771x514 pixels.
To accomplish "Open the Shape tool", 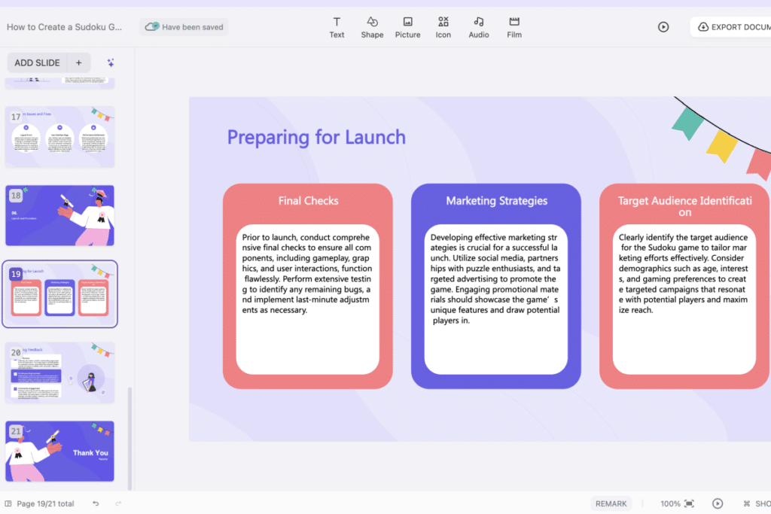I will coord(372,27).
